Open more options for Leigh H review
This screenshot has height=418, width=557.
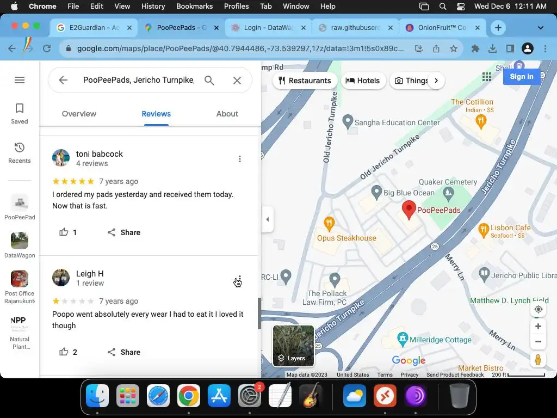[240, 279]
